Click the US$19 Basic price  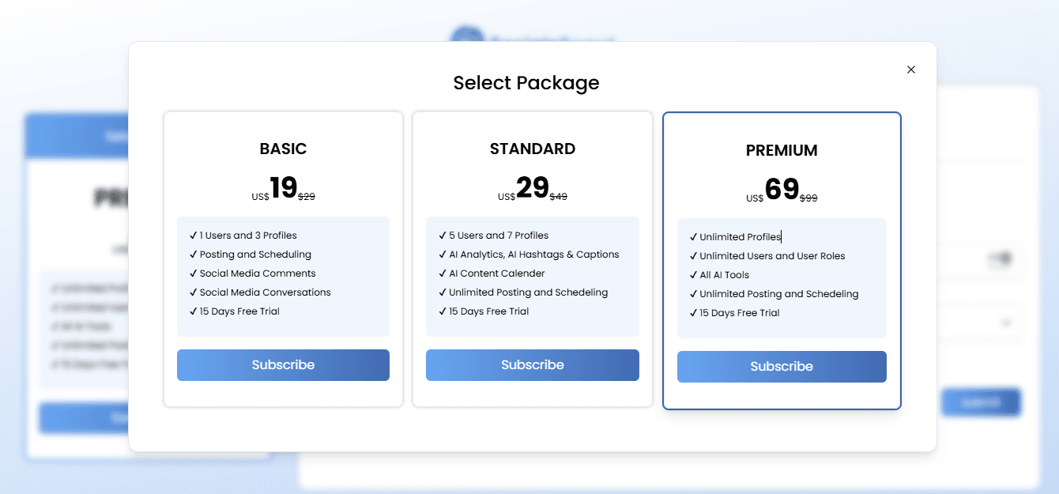274,188
